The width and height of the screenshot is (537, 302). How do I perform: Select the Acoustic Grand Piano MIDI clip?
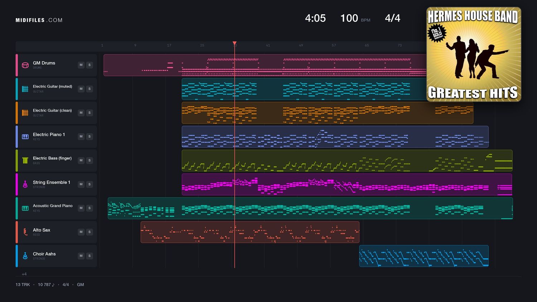point(310,208)
